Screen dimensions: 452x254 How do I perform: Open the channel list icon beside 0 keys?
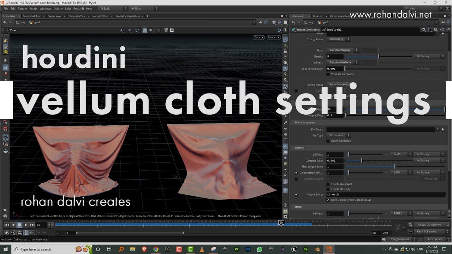[x=410, y=225]
